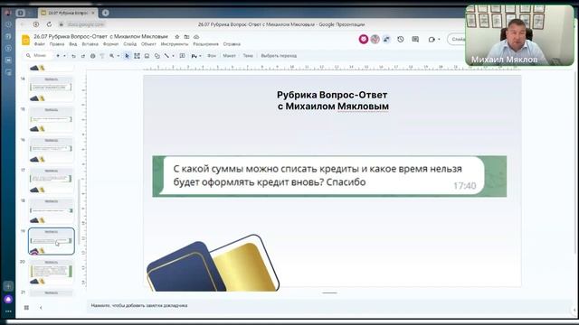
Task: Click the speaker notes field
Action: click(x=328, y=305)
